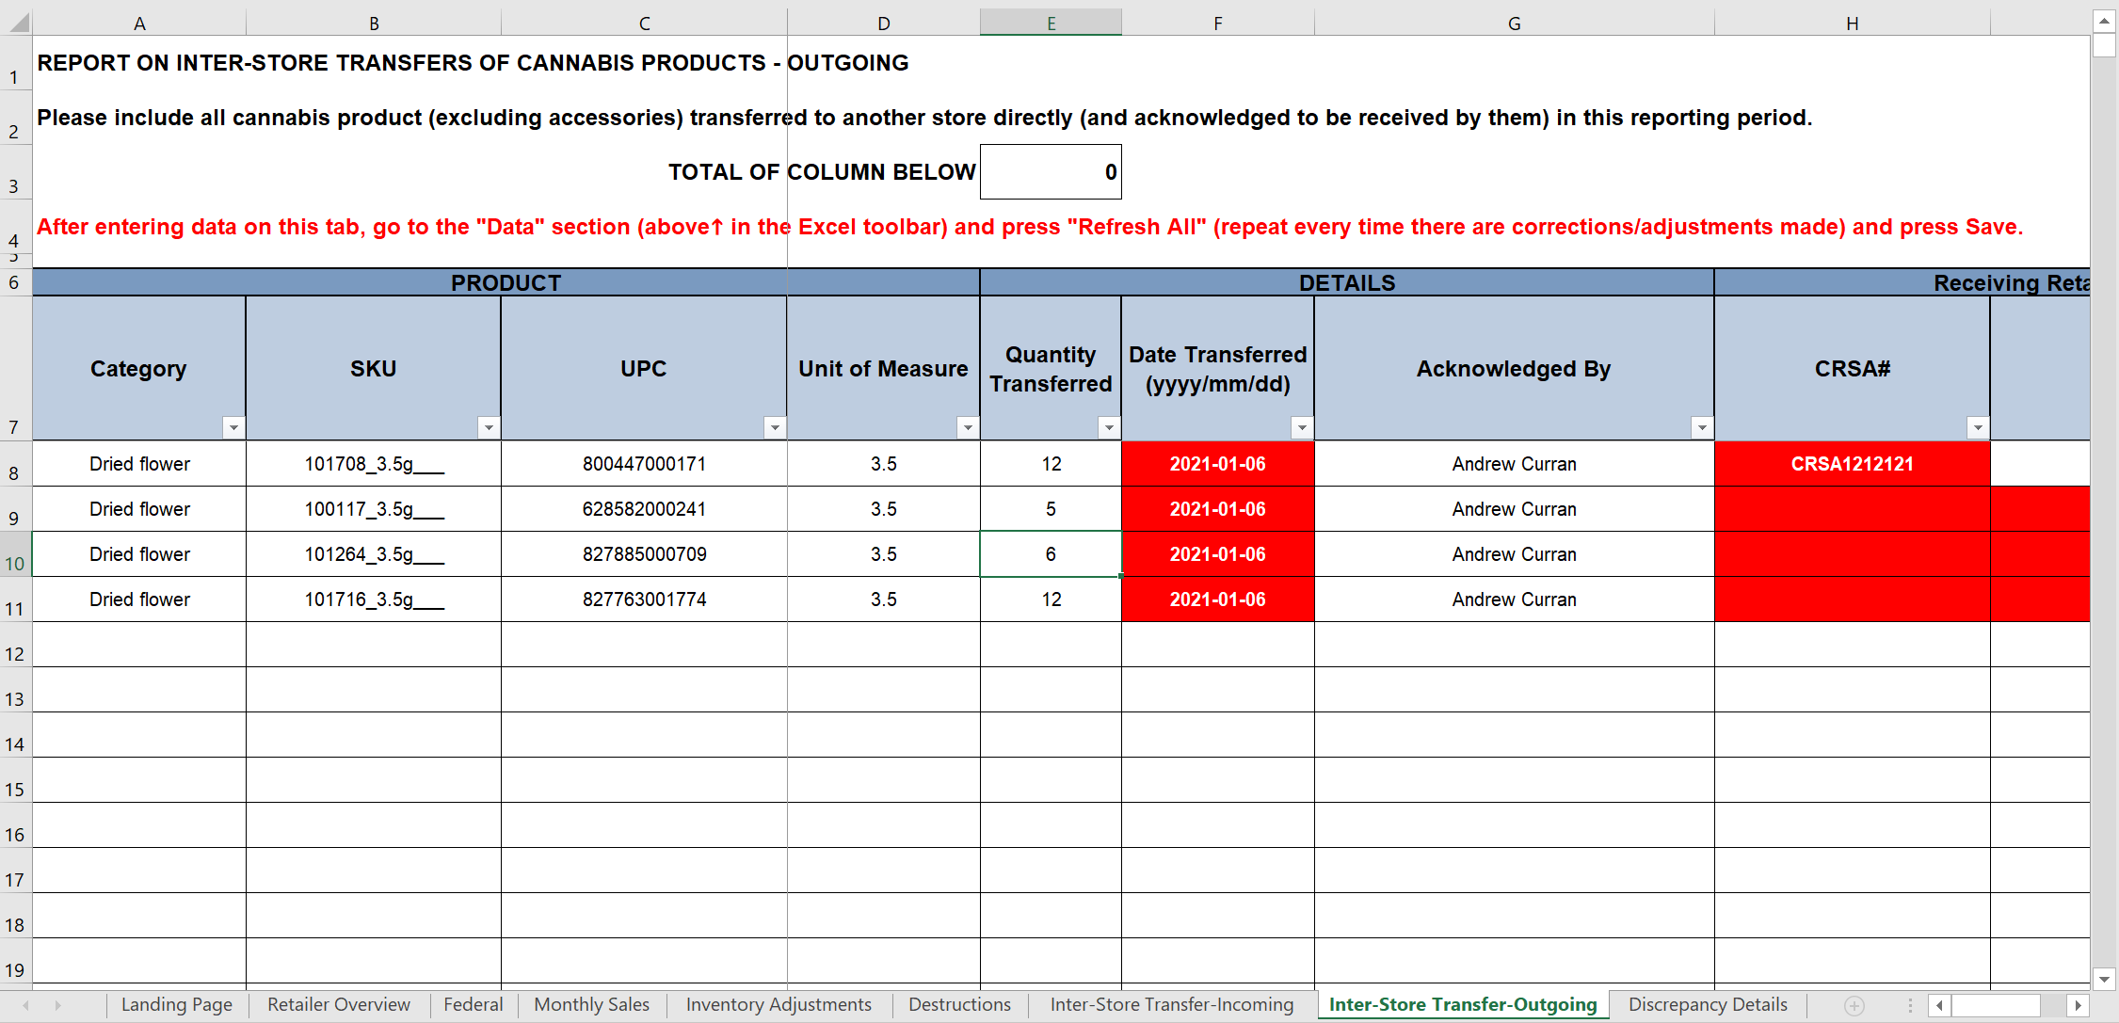The width and height of the screenshot is (2119, 1023).
Task: Open the Quantity Transferred filter dropdown
Action: pos(1109,428)
